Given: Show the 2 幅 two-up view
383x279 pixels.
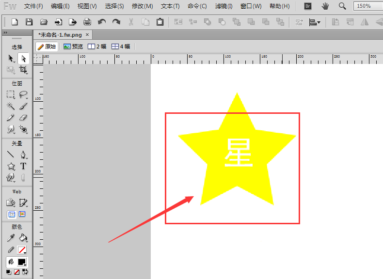Looking at the screenshot, I should click(x=97, y=46).
